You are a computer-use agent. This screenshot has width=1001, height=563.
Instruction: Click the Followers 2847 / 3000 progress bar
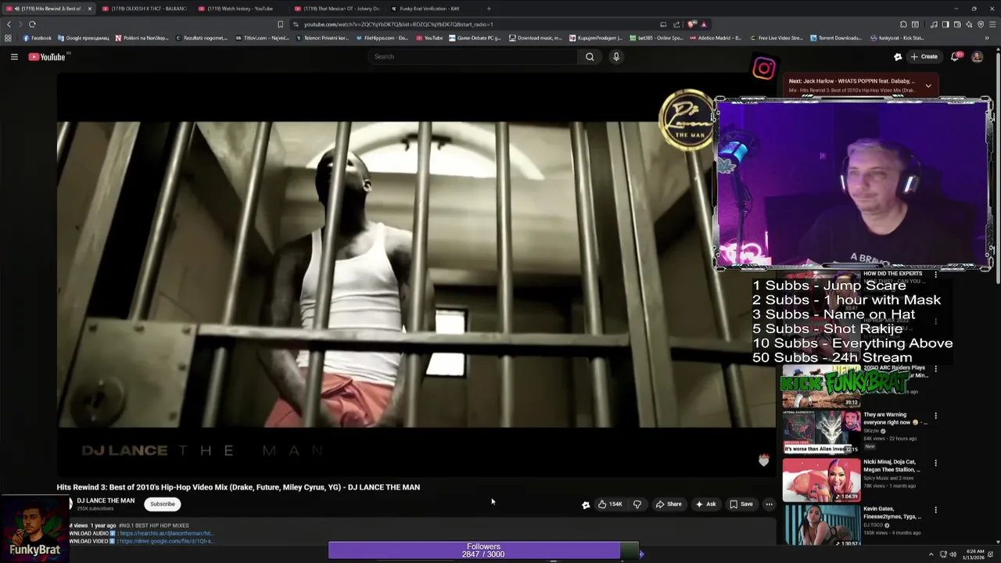click(483, 550)
